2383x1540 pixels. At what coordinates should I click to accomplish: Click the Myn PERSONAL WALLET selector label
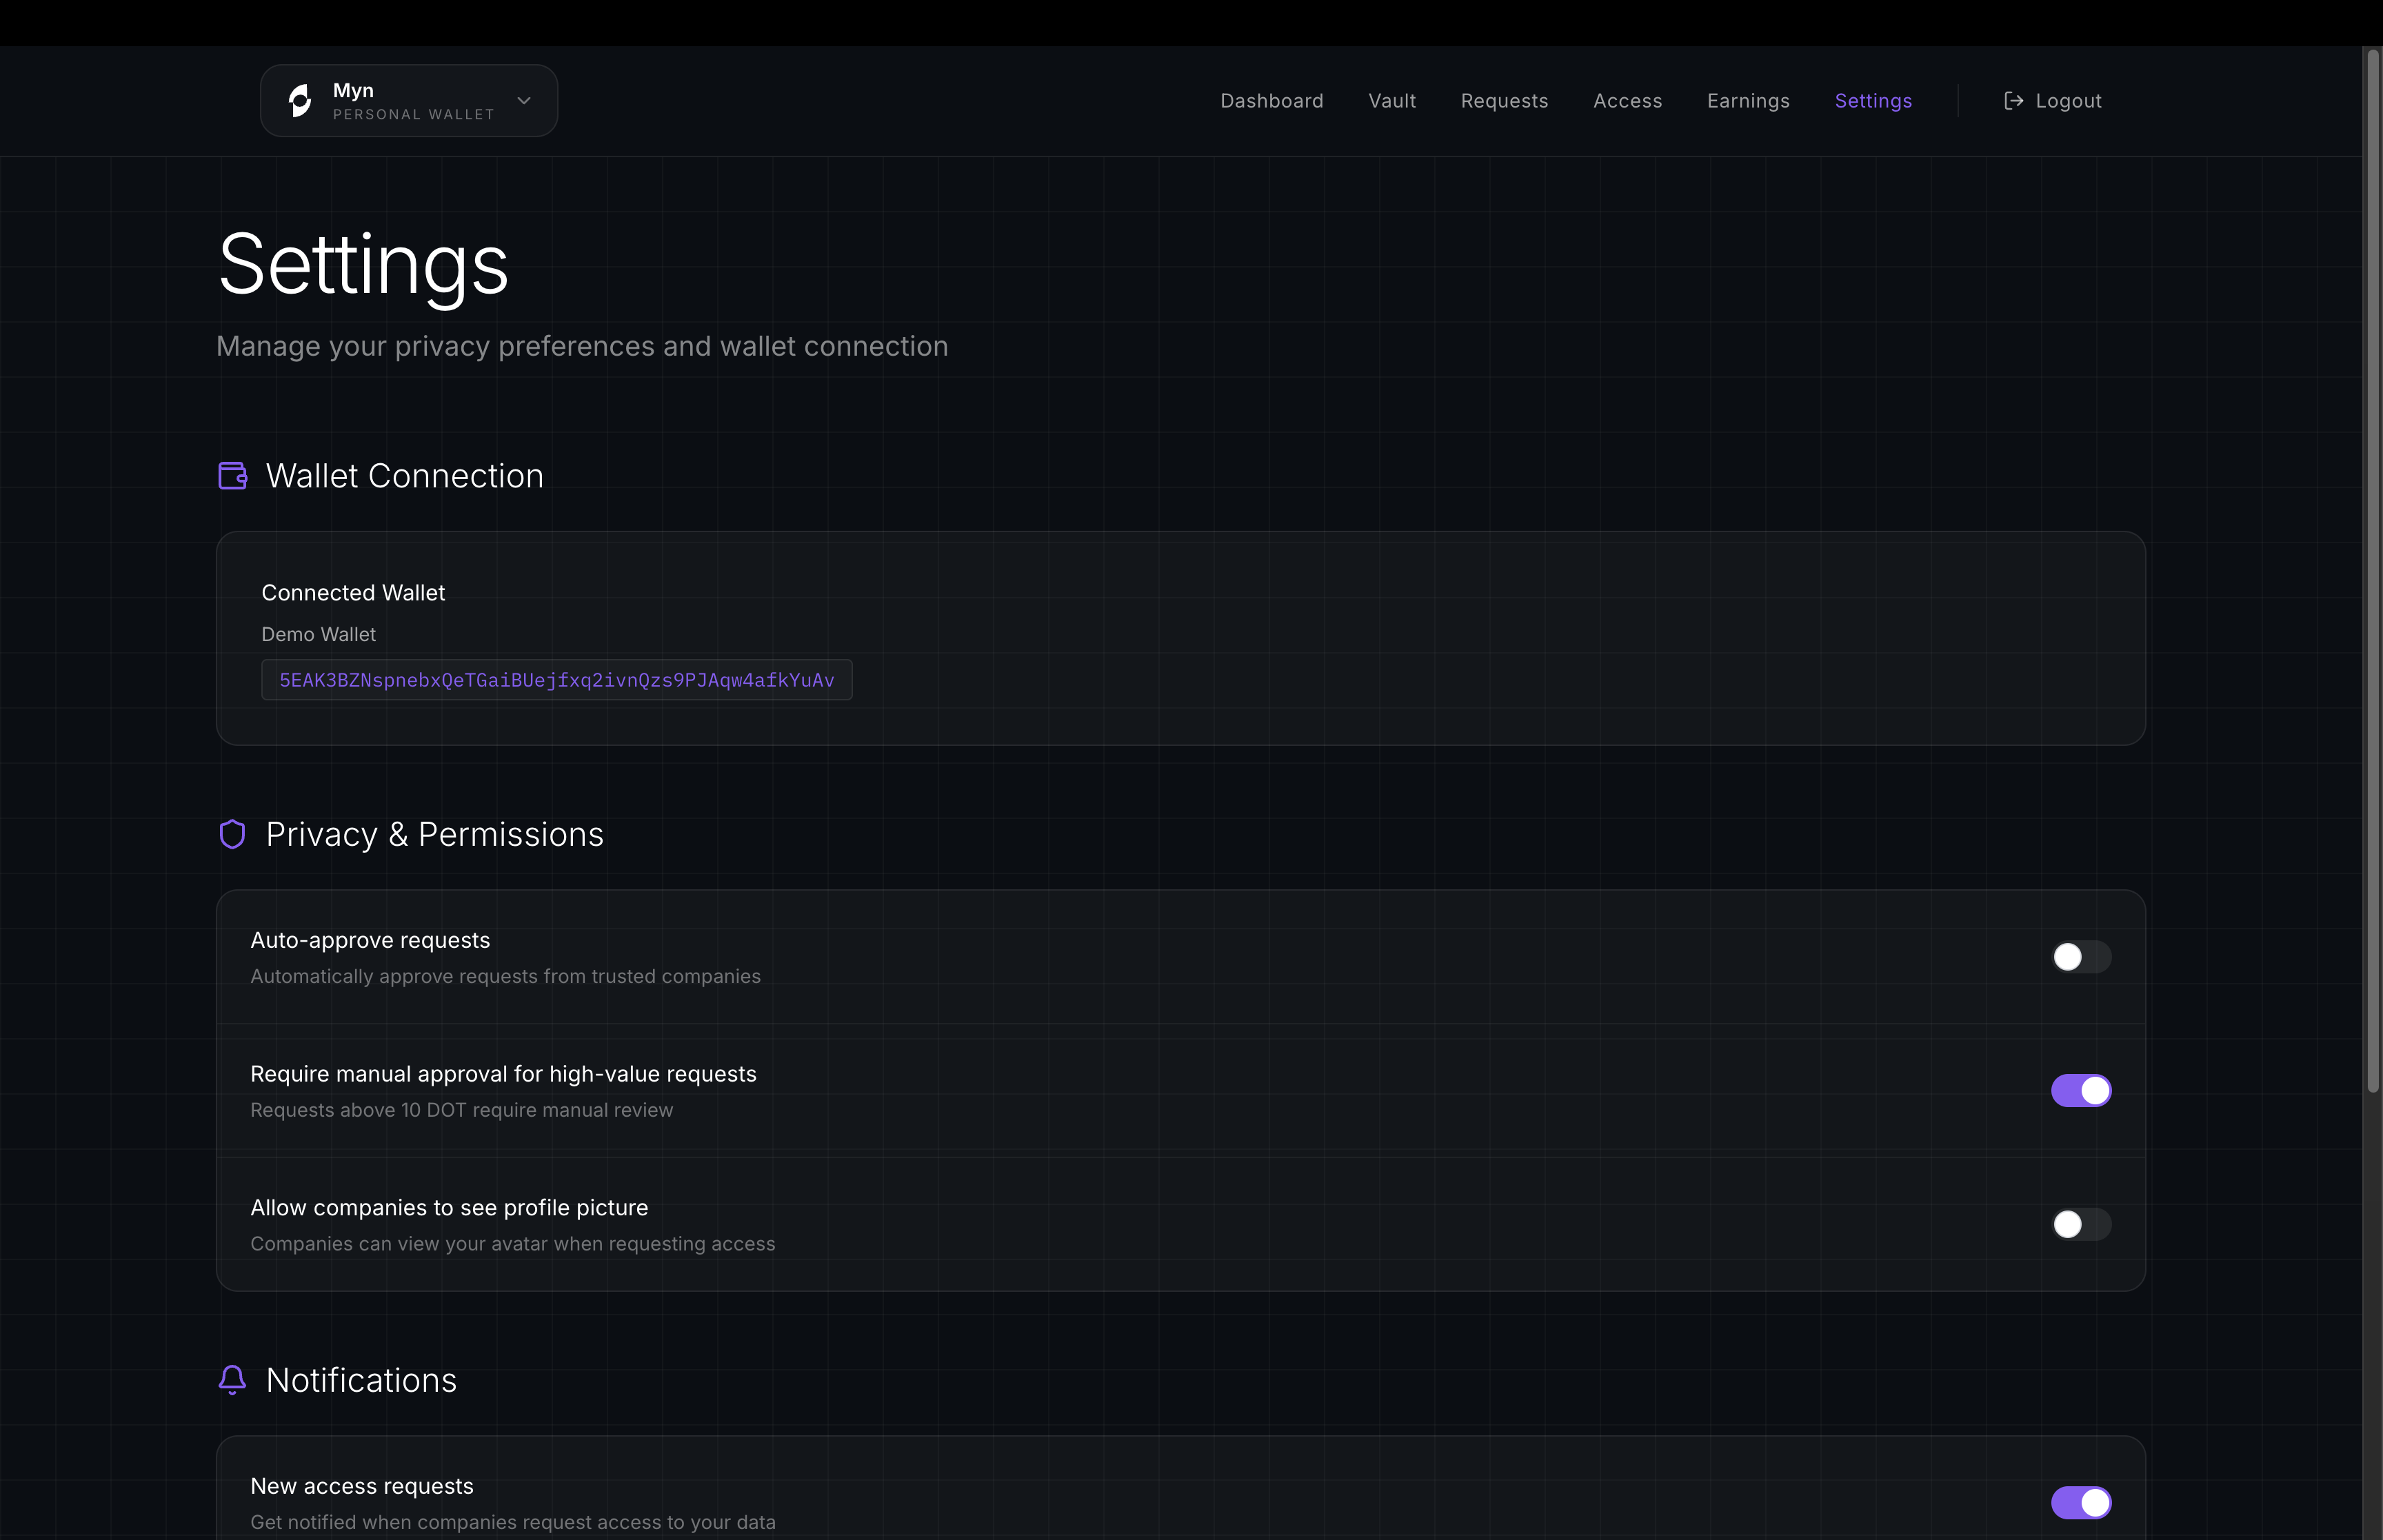click(x=413, y=101)
